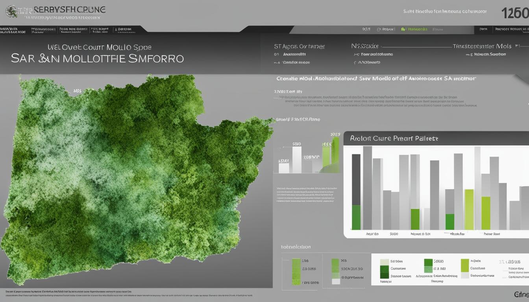Click the 'N&Sadre' column heading

click(x=365, y=46)
